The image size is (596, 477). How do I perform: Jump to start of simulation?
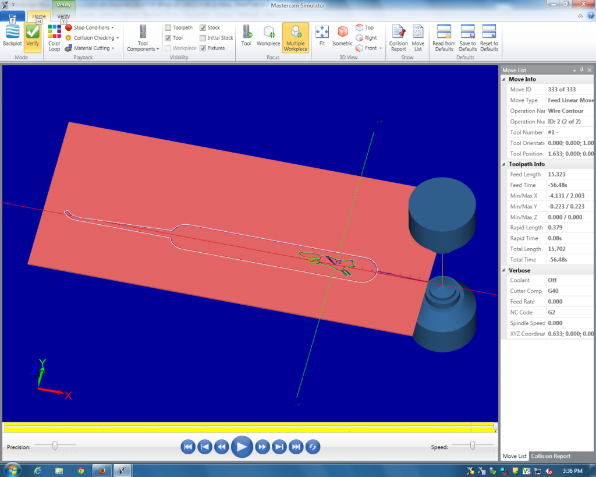(x=188, y=447)
